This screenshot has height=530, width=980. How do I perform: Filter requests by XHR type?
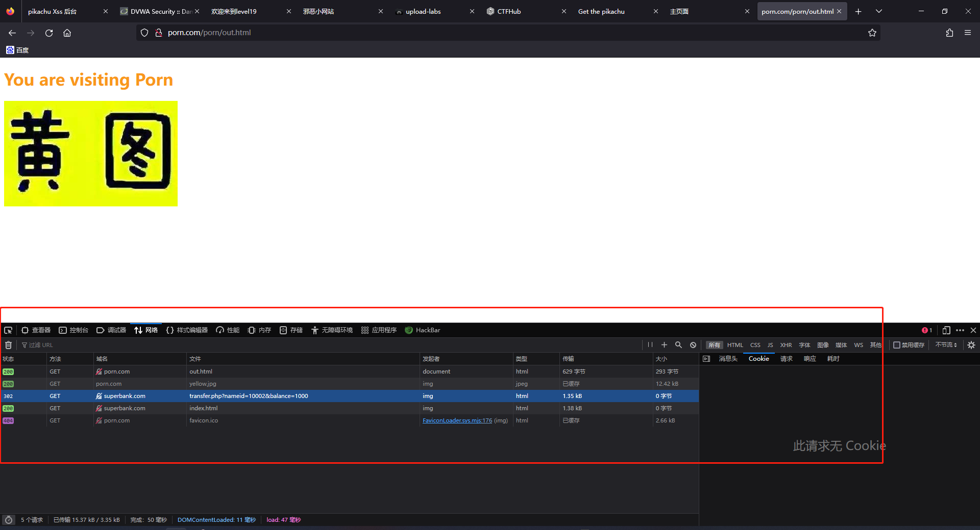pos(786,345)
